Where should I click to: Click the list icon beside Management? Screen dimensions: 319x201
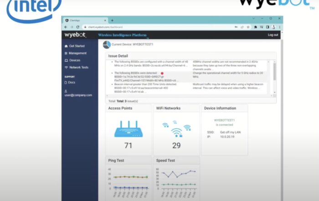coord(66,53)
